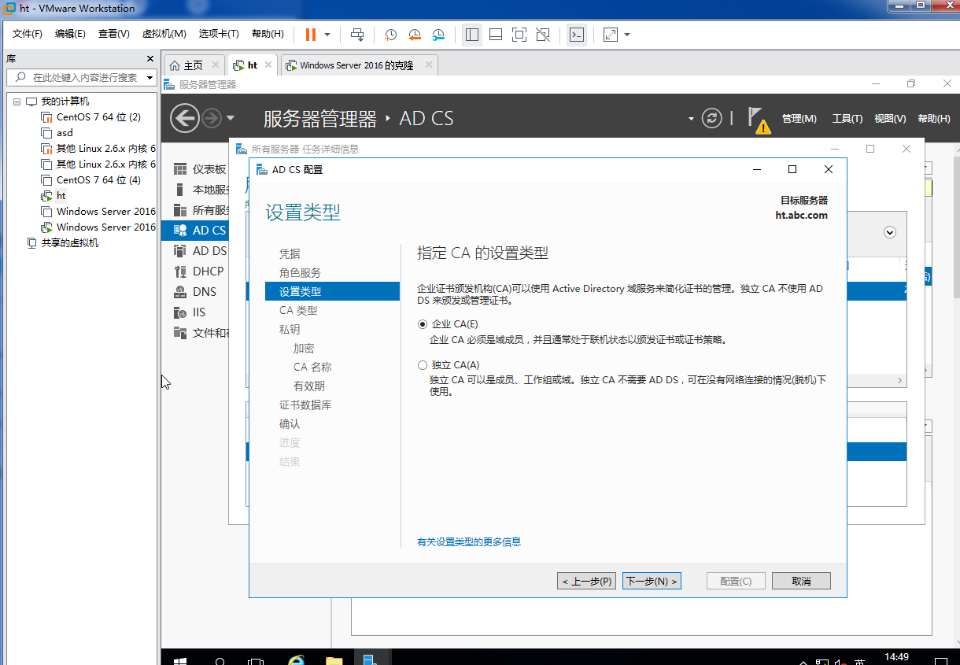This screenshot has width=960, height=665.
Task: Open the notifications flag with warning
Action: [758, 120]
